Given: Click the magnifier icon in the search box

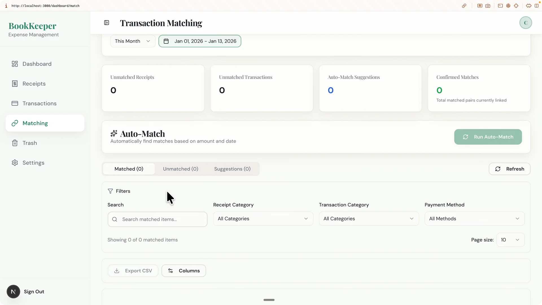Looking at the screenshot, I should coord(115,219).
